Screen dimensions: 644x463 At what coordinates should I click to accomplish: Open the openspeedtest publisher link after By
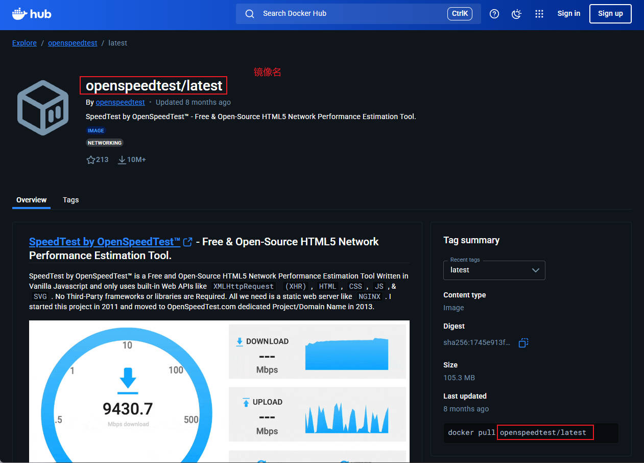pos(120,102)
